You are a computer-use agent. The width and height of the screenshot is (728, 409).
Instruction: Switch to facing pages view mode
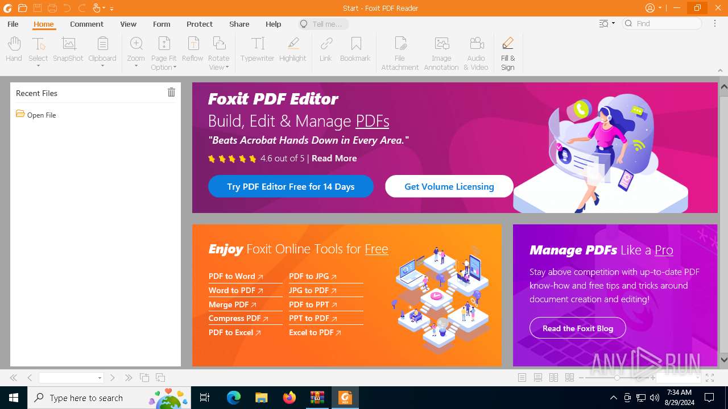pos(554,378)
